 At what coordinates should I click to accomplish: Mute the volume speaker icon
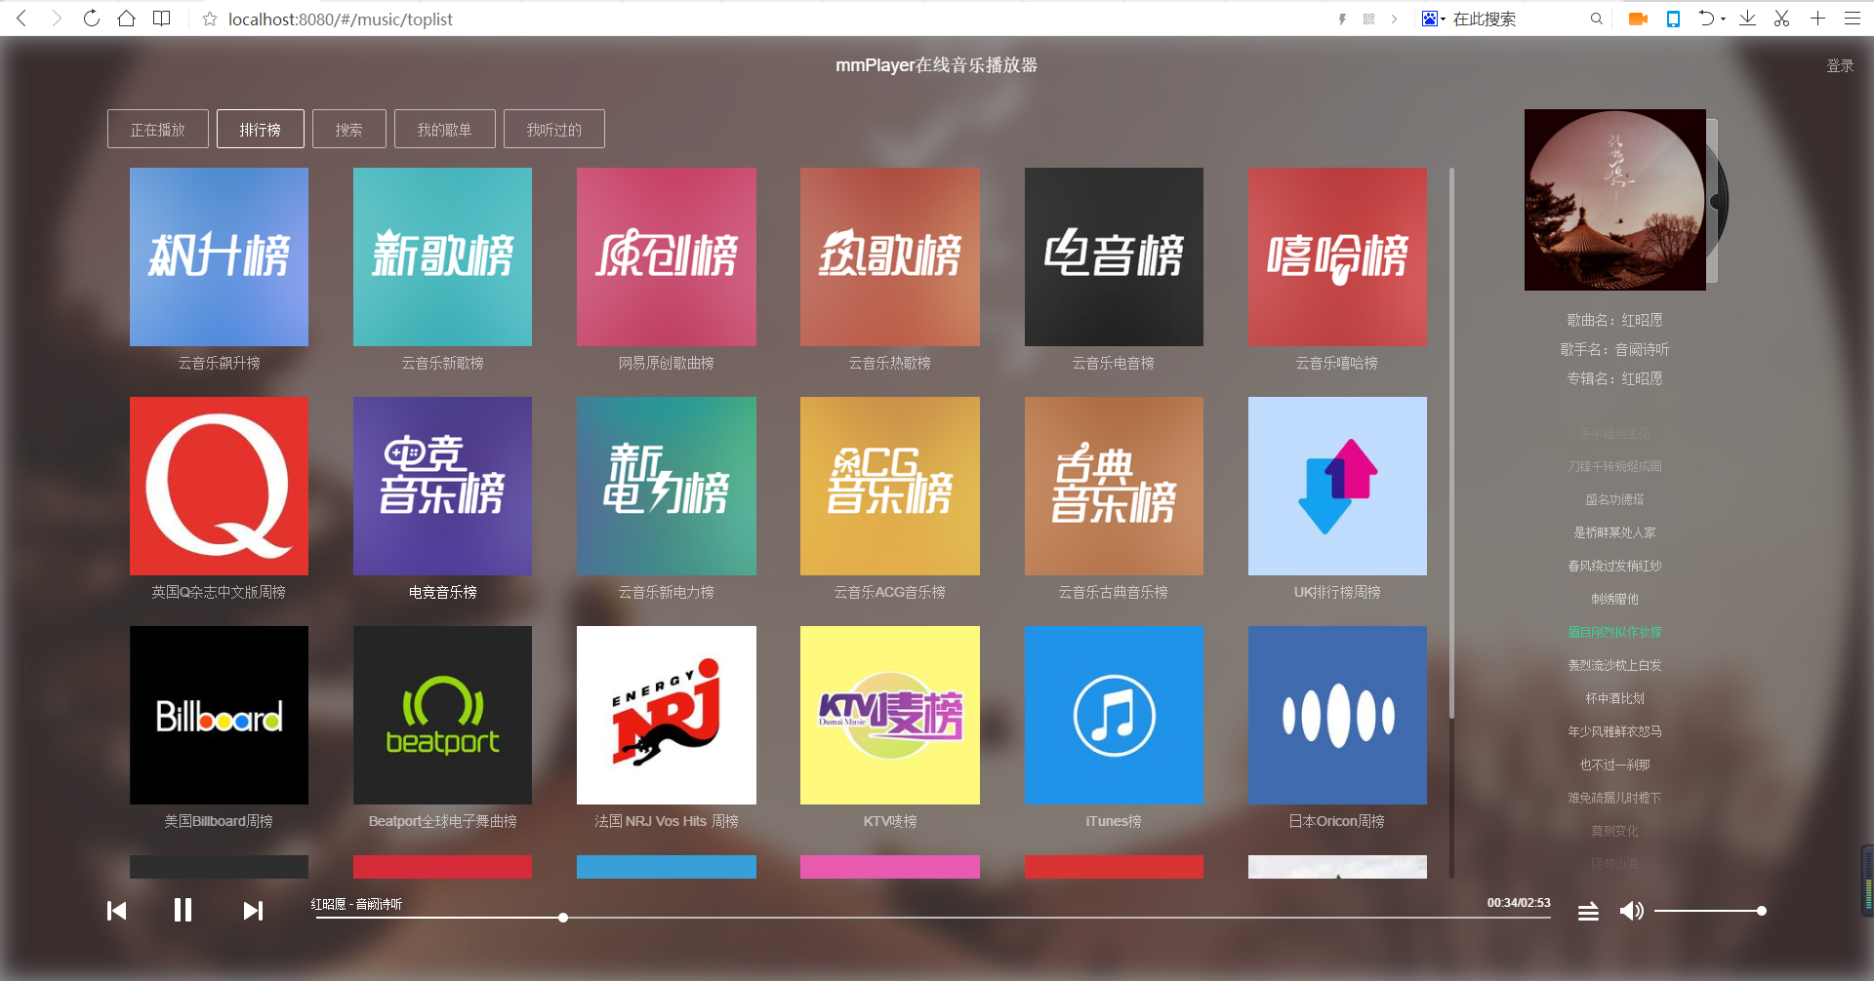point(1631,911)
